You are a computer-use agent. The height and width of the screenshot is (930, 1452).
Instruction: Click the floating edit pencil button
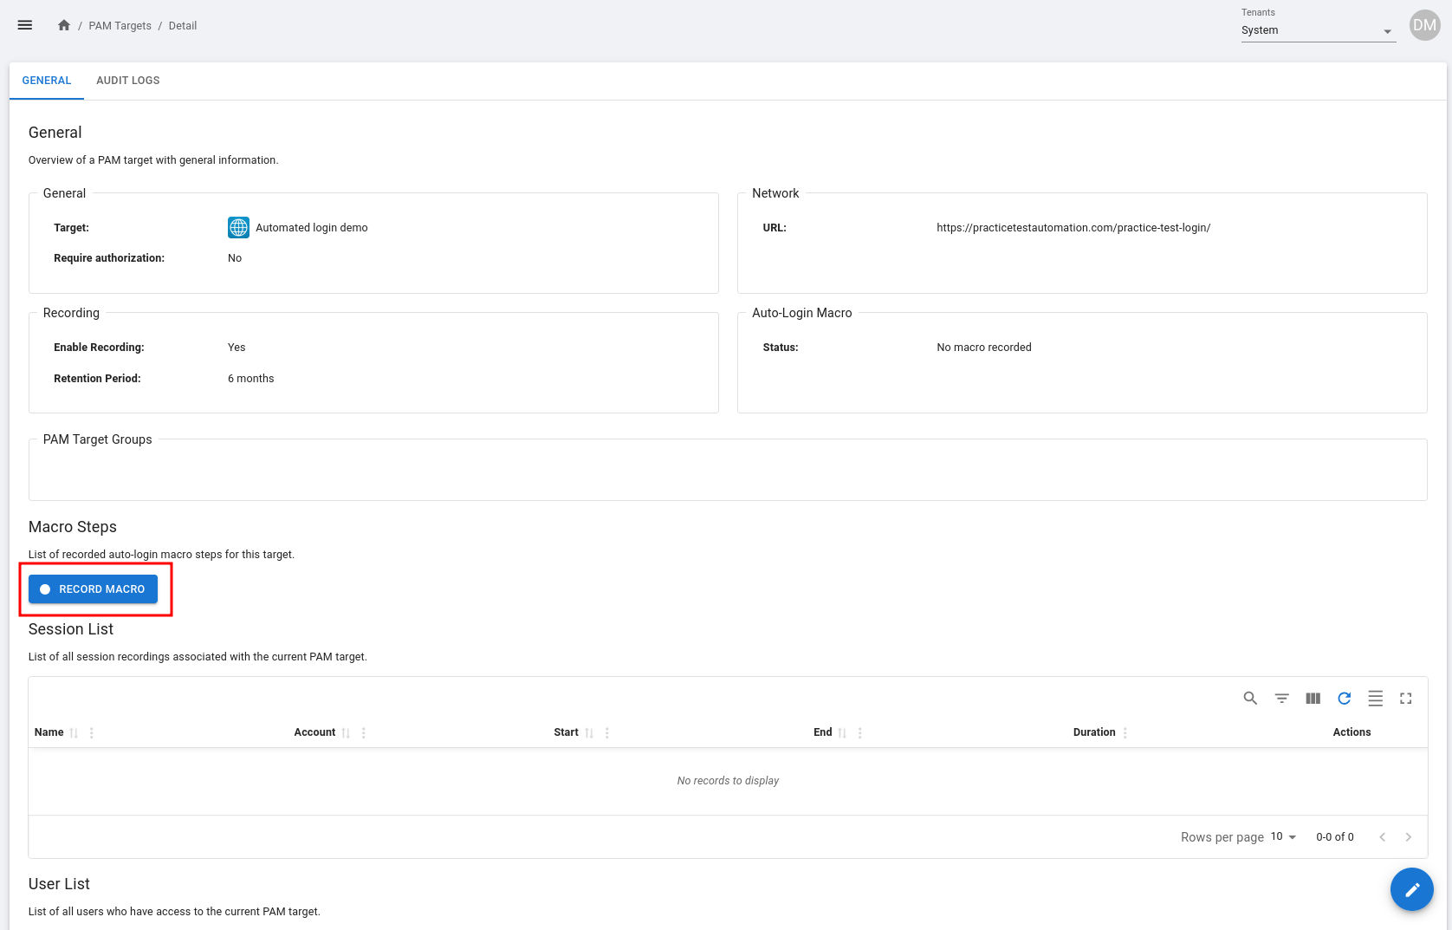coord(1411,889)
